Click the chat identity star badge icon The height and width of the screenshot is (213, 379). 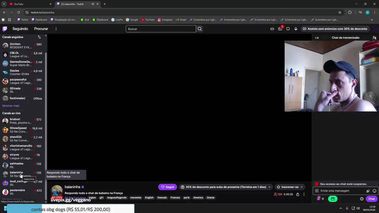pos(317,191)
